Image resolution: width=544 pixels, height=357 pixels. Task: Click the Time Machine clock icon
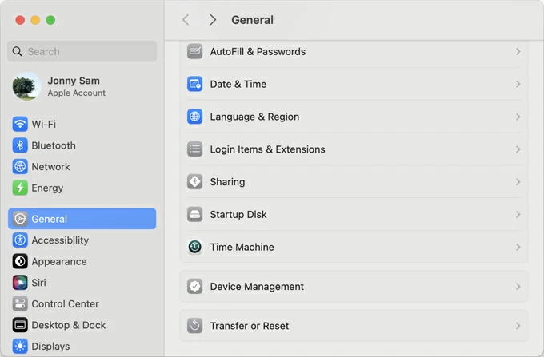tap(194, 248)
